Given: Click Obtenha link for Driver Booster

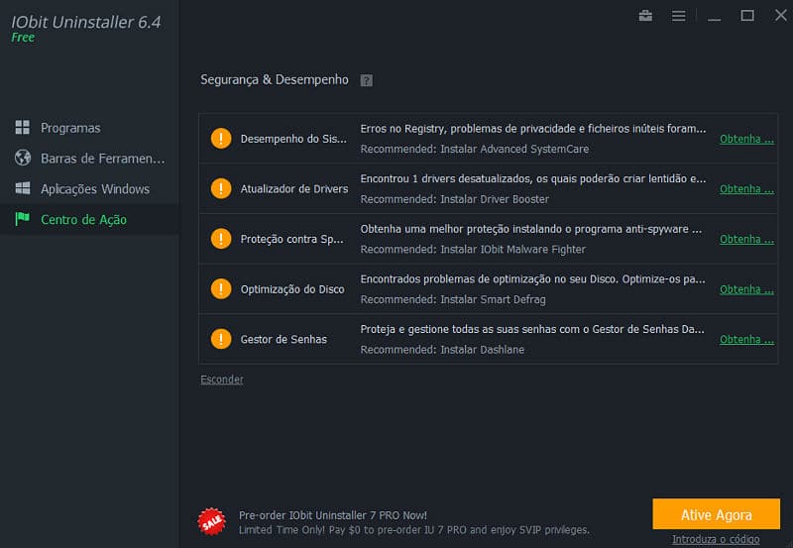Looking at the screenshot, I should click(746, 188).
